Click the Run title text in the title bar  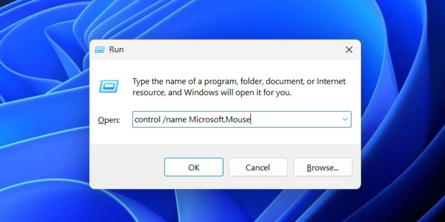[116, 49]
